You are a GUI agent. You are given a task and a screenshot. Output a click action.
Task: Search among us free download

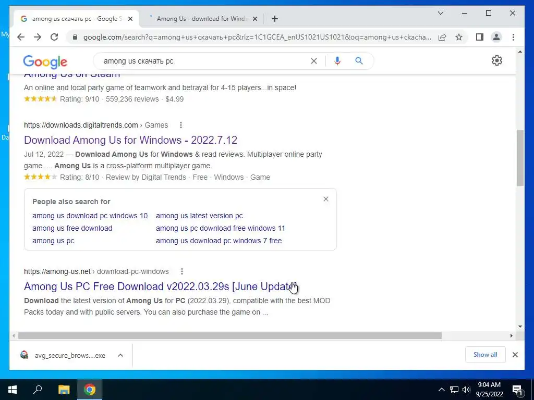tap(72, 228)
